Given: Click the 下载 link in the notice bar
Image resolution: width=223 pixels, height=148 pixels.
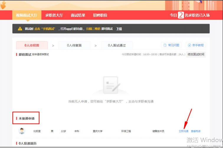Looking at the screenshot, I should [119, 29].
